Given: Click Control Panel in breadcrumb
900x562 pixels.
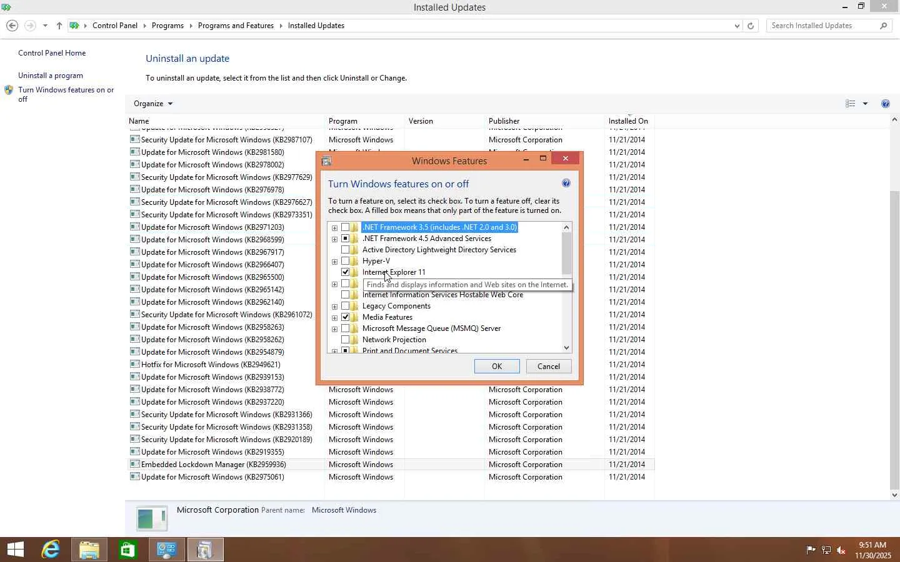Looking at the screenshot, I should [x=115, y=26].
